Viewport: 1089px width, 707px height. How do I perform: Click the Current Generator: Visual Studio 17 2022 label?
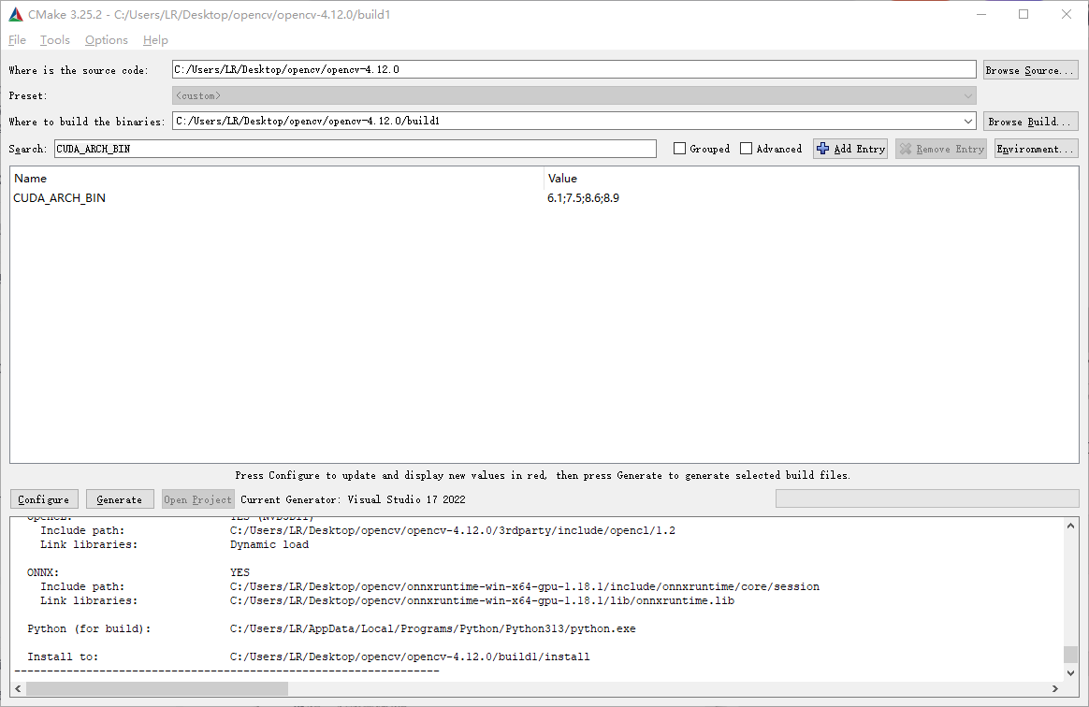click(x=353, y=499)
